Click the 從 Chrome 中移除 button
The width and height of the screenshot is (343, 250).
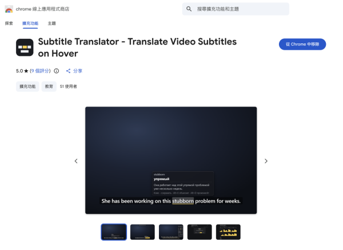pyautogui.click(x=302, y=45)
